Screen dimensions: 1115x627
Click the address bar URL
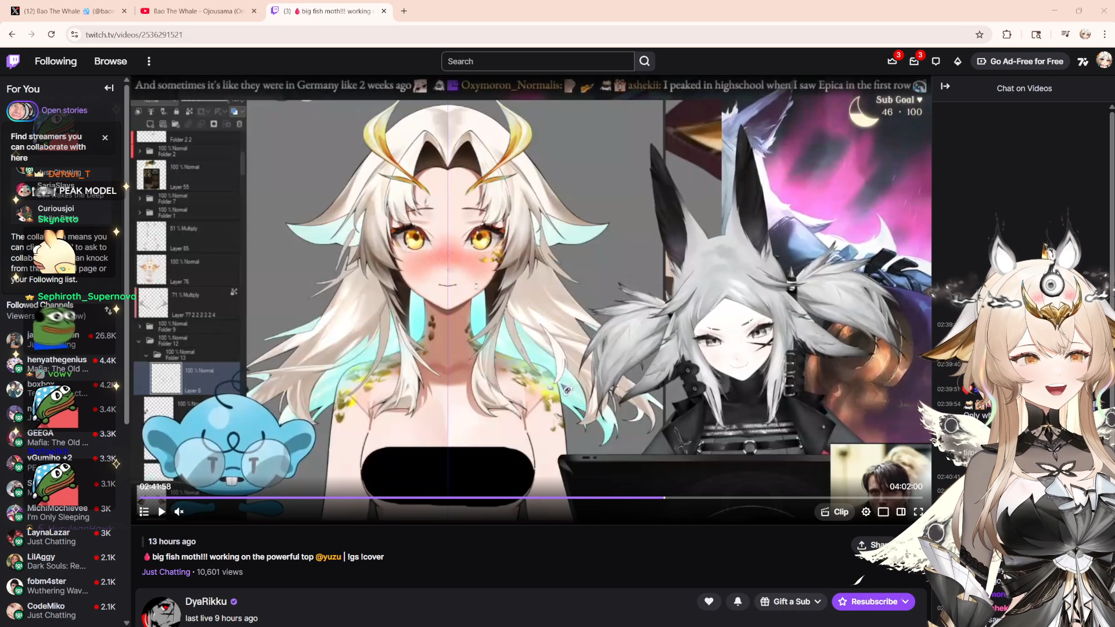pyautogui.click(x=134, y=35)
